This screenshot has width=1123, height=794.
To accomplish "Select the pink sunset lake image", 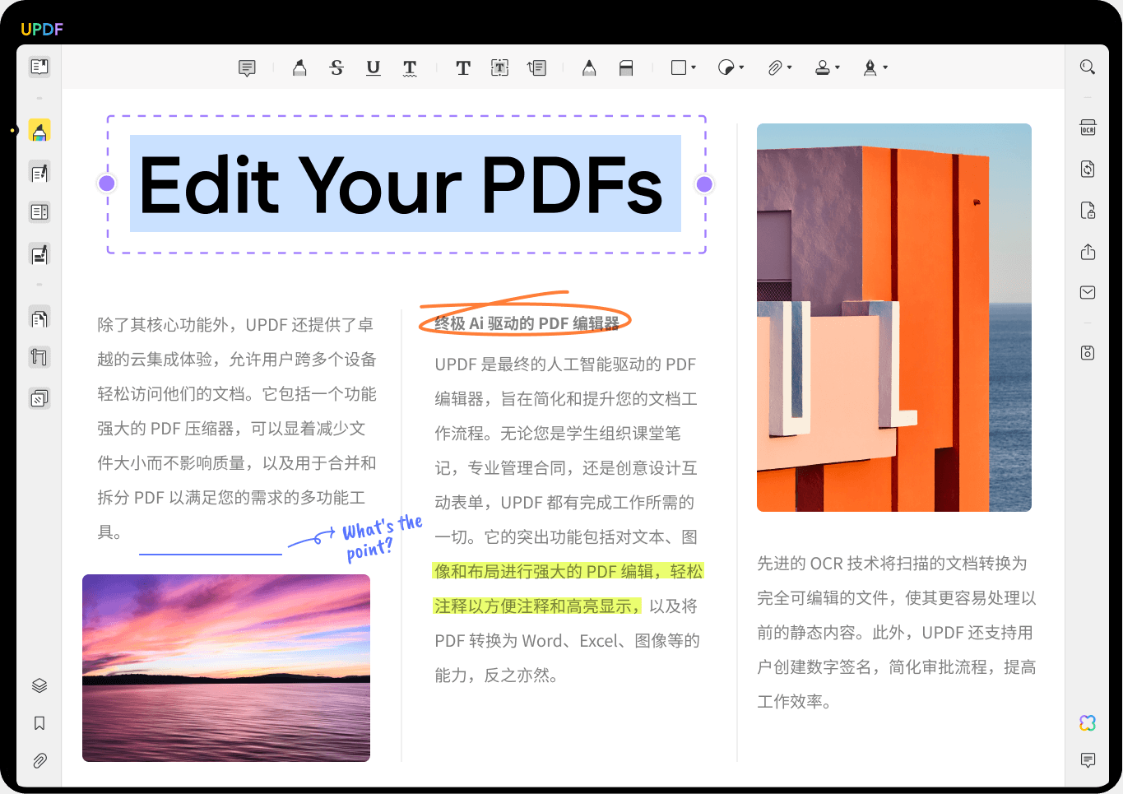I will 226,667.
